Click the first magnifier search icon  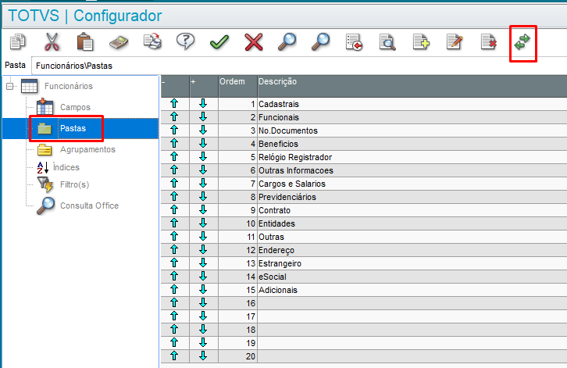(x=287, y=42)
